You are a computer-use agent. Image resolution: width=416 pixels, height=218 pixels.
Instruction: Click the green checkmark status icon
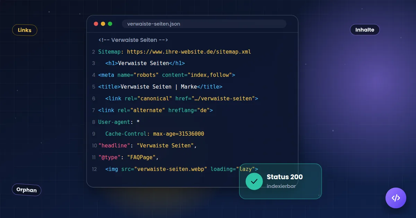tap(254, 181)
